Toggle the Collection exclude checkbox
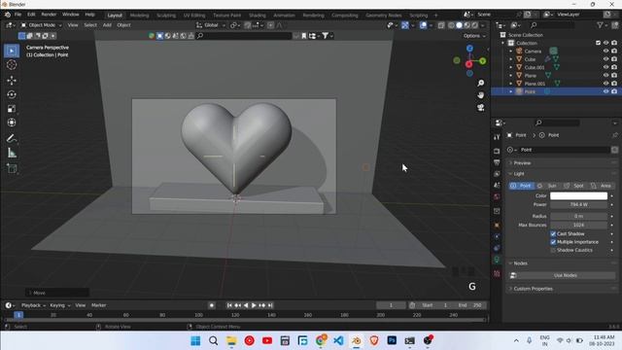This screenshot has height=350, width=622. tap(599, 43)
